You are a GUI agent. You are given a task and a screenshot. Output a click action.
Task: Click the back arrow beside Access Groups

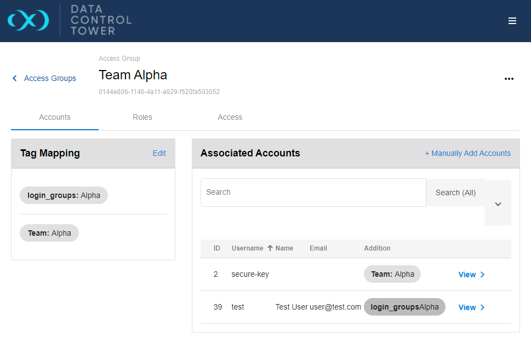point(15,78)
